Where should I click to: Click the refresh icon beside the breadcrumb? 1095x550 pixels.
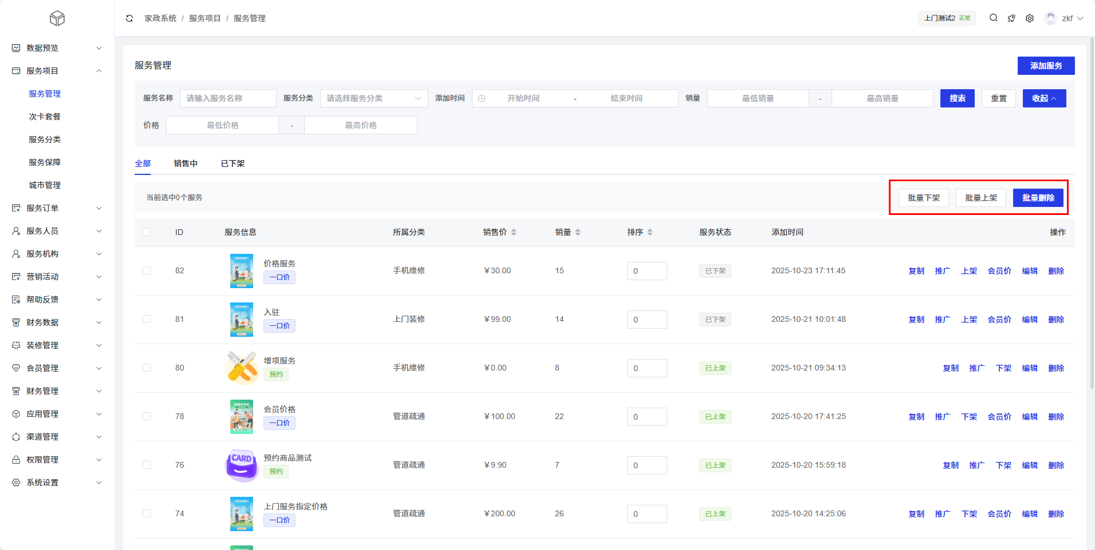[129, 18]
